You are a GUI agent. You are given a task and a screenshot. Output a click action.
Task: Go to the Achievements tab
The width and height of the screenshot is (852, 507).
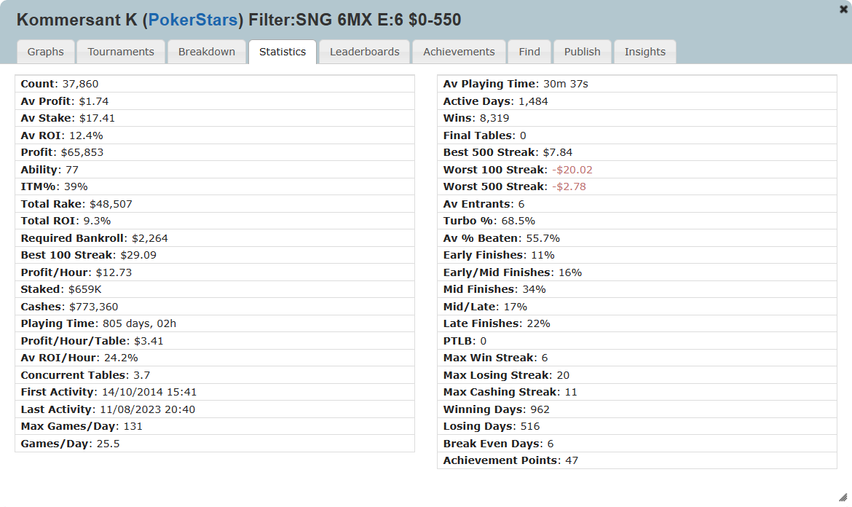tap(459, 52)
